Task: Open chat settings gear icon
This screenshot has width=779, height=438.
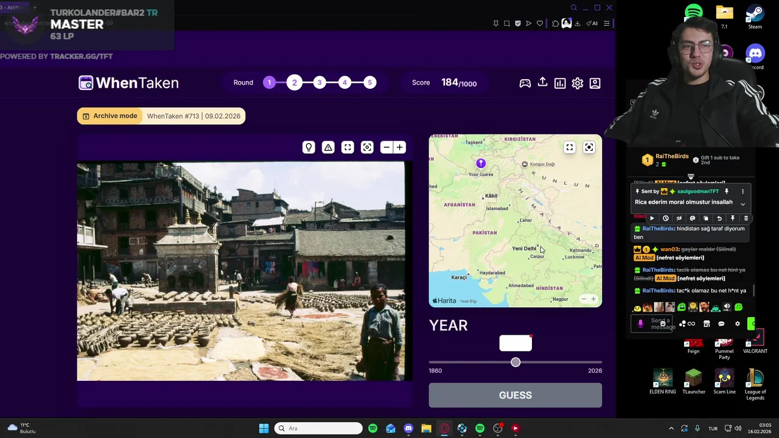Action: click(738, 324)
